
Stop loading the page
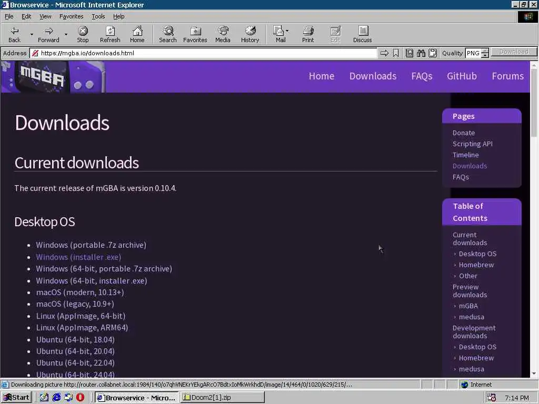click(x=83, y=34)
